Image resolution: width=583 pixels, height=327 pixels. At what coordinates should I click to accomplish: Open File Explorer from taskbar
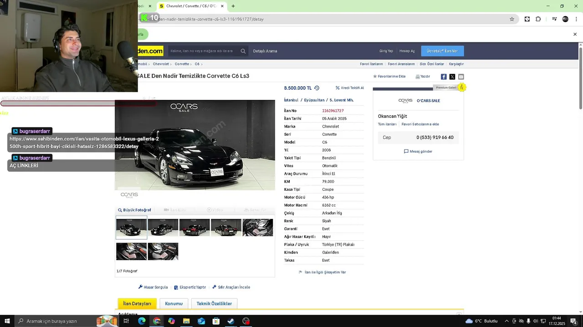tap(186, 321)
